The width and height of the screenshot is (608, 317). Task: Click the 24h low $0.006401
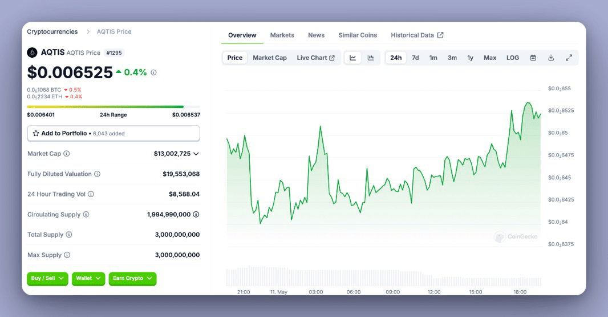pos(40,115)
